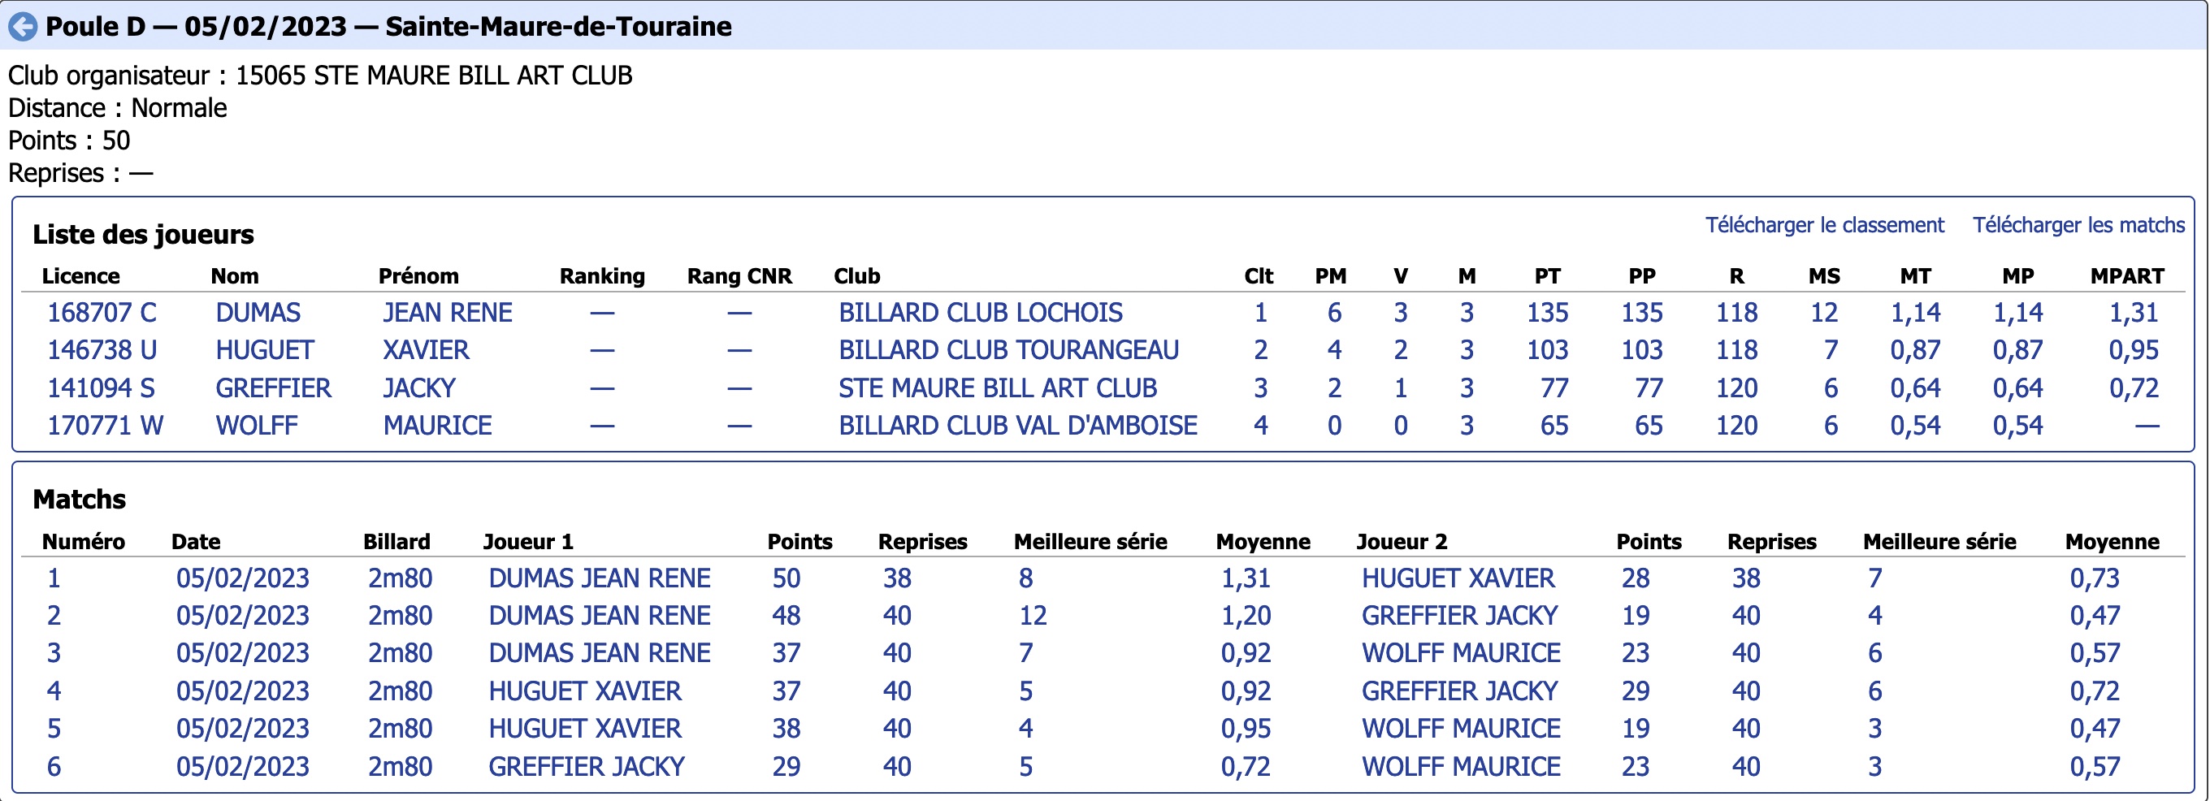Screen dimensions: 2210x801
Task: Click DUMAS JEAN RENE in match 1
Action: pos(599,578)
